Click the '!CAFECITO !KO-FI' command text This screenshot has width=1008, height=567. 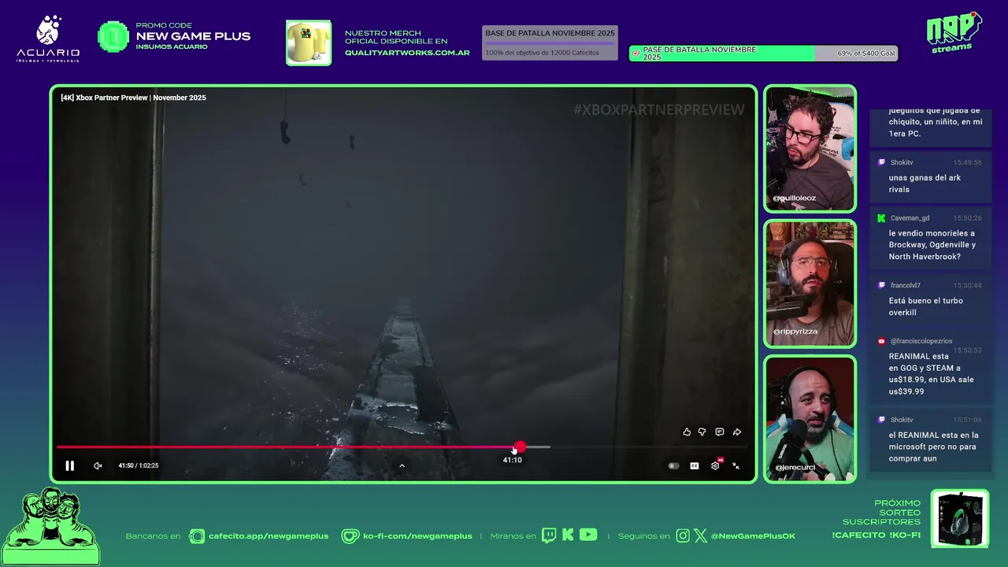coord(876,535)
